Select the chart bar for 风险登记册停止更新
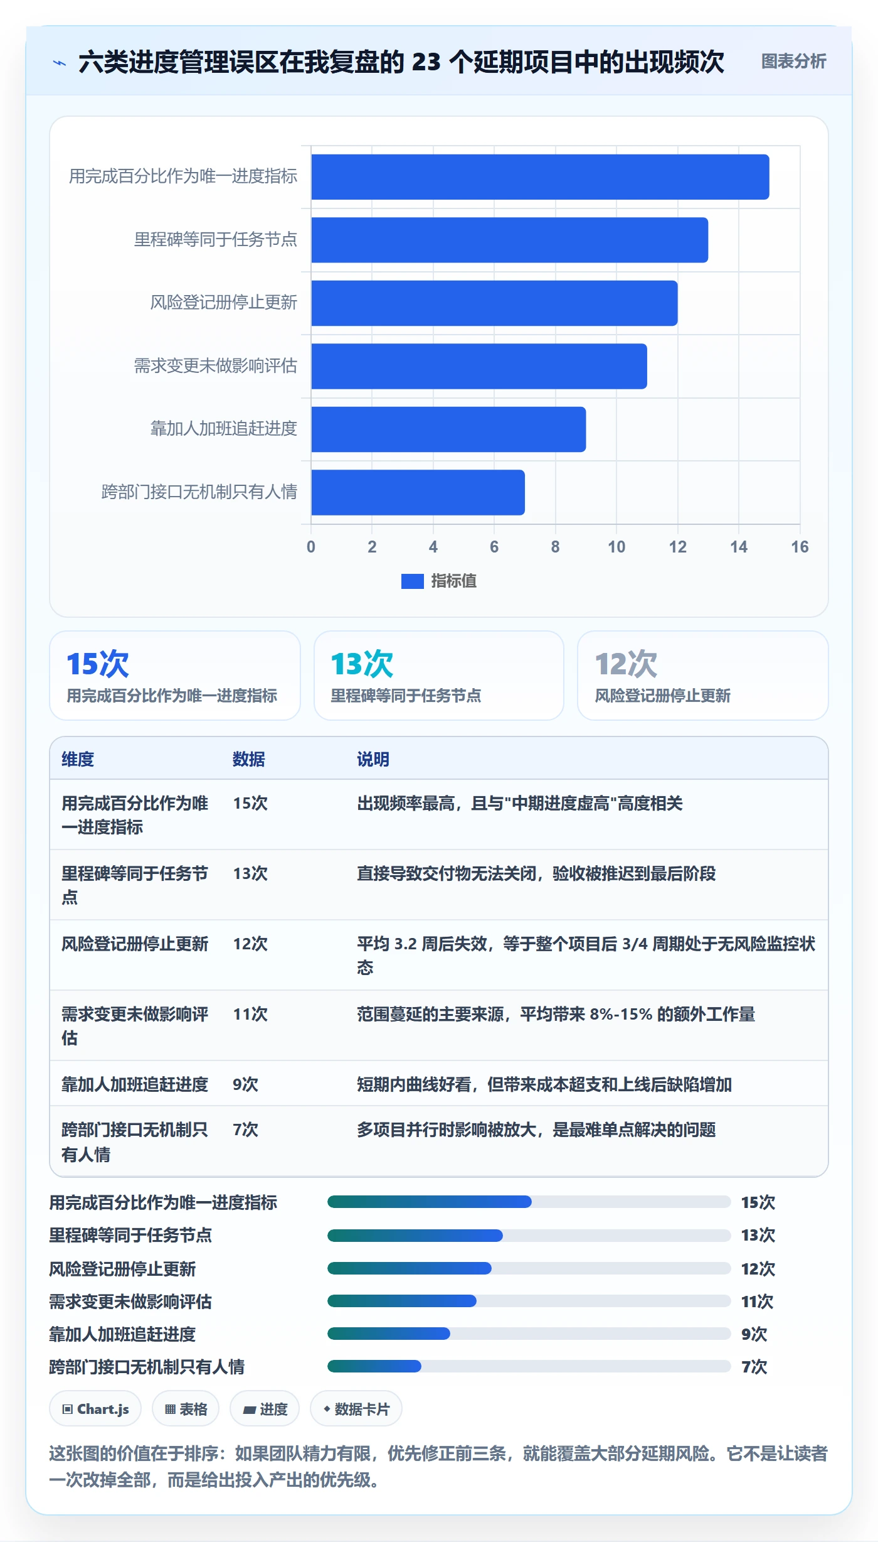 point(494,303)
